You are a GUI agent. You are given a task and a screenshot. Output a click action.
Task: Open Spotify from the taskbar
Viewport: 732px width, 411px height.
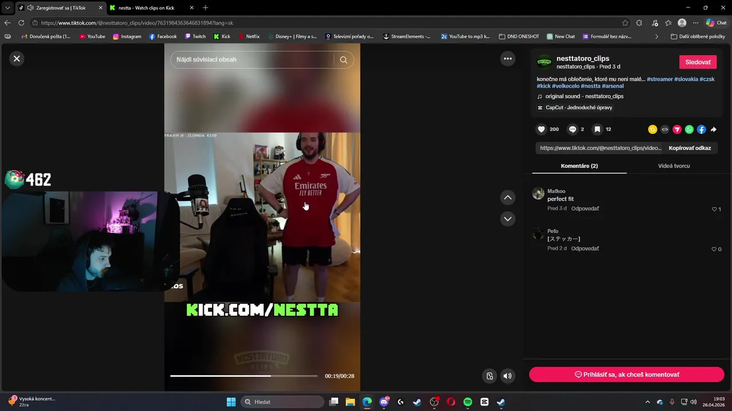tap(467, 402)
